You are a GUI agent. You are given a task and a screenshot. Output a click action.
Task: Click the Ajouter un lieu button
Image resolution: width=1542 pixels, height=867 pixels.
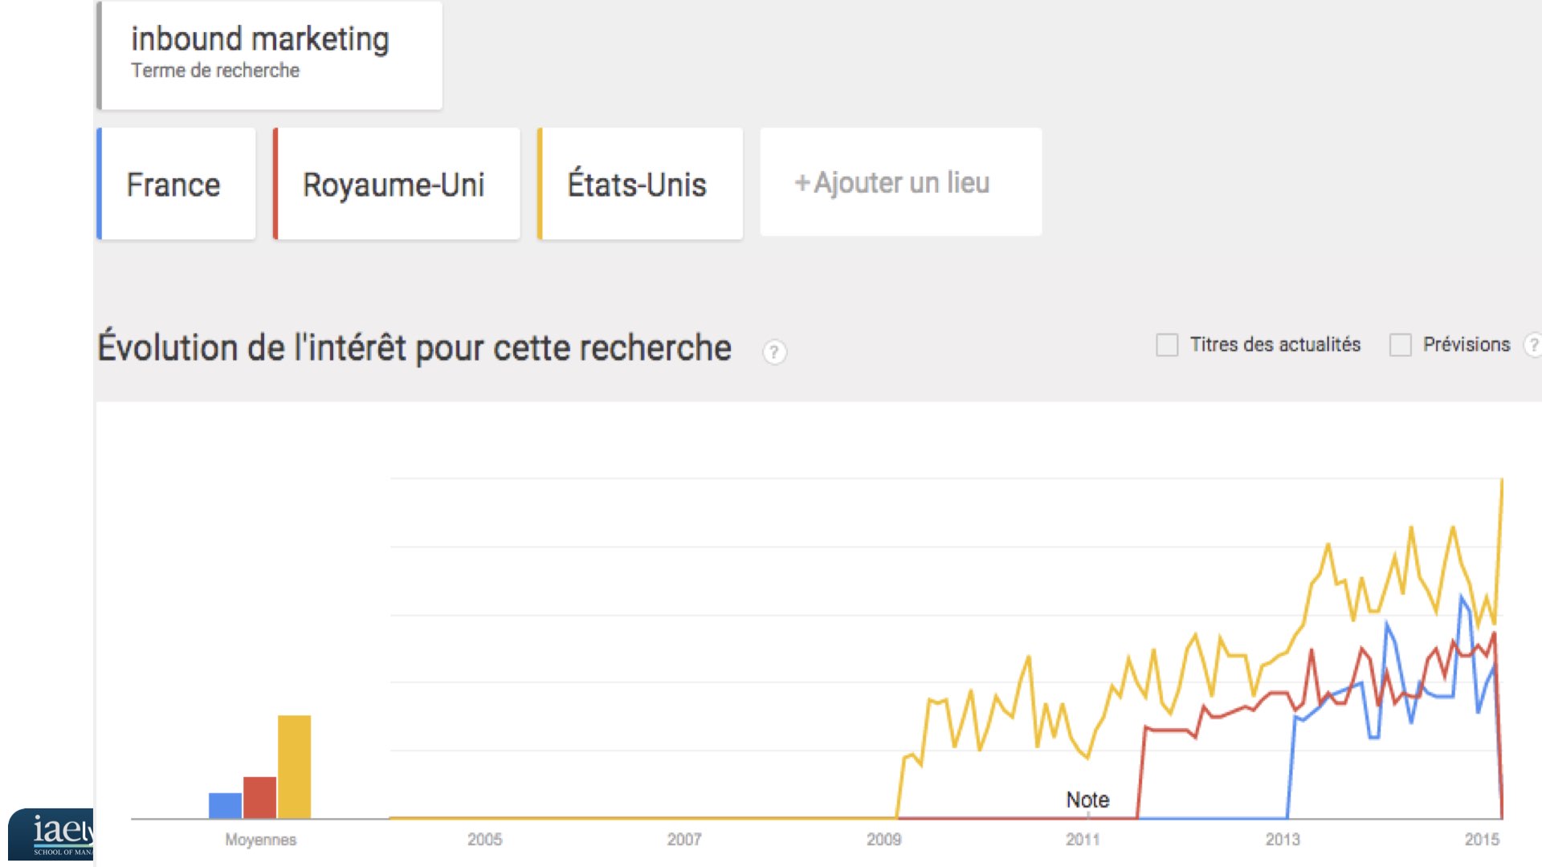(901, 182)
